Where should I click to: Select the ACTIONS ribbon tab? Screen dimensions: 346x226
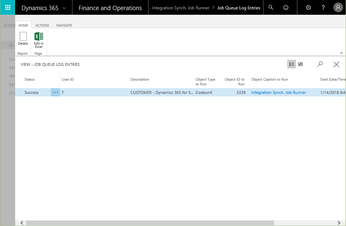[x=43, y=25]
